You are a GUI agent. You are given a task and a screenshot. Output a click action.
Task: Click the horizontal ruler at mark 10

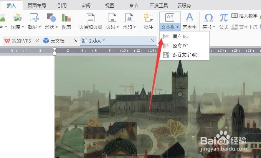pyautogui.click(x=124, y=50)
